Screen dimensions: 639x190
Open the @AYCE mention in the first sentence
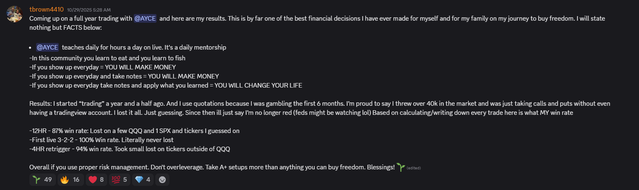tap(145, 19)
